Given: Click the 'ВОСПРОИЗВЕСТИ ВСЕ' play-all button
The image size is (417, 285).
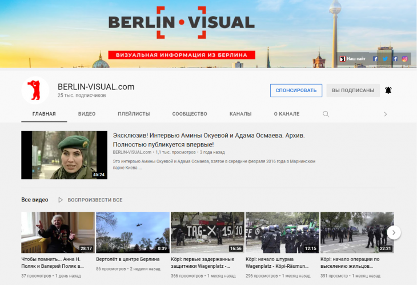Looking at the screenshot, I should 90,200.
